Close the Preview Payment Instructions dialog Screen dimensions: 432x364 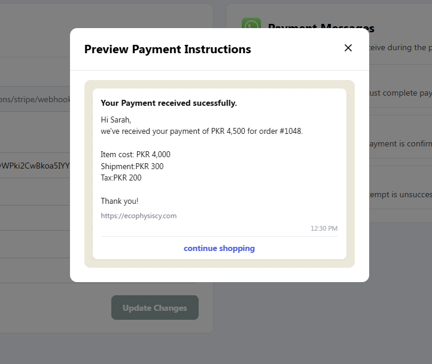(348, 48)
